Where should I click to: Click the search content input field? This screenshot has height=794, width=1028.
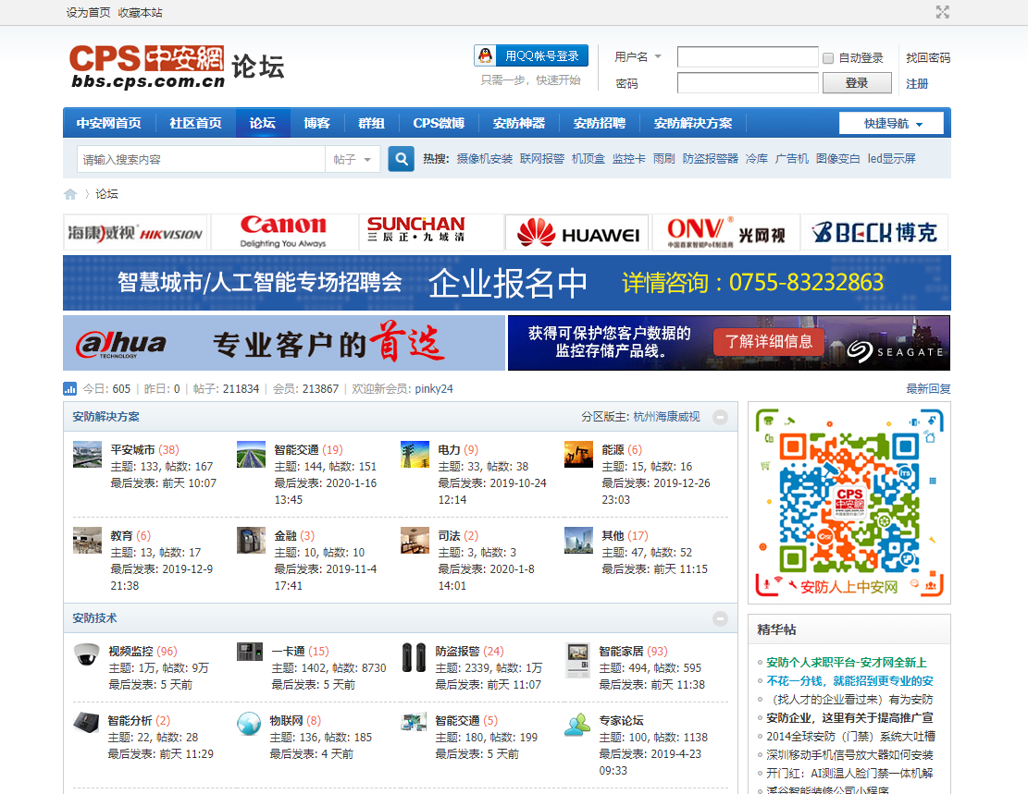coord(201,159)
